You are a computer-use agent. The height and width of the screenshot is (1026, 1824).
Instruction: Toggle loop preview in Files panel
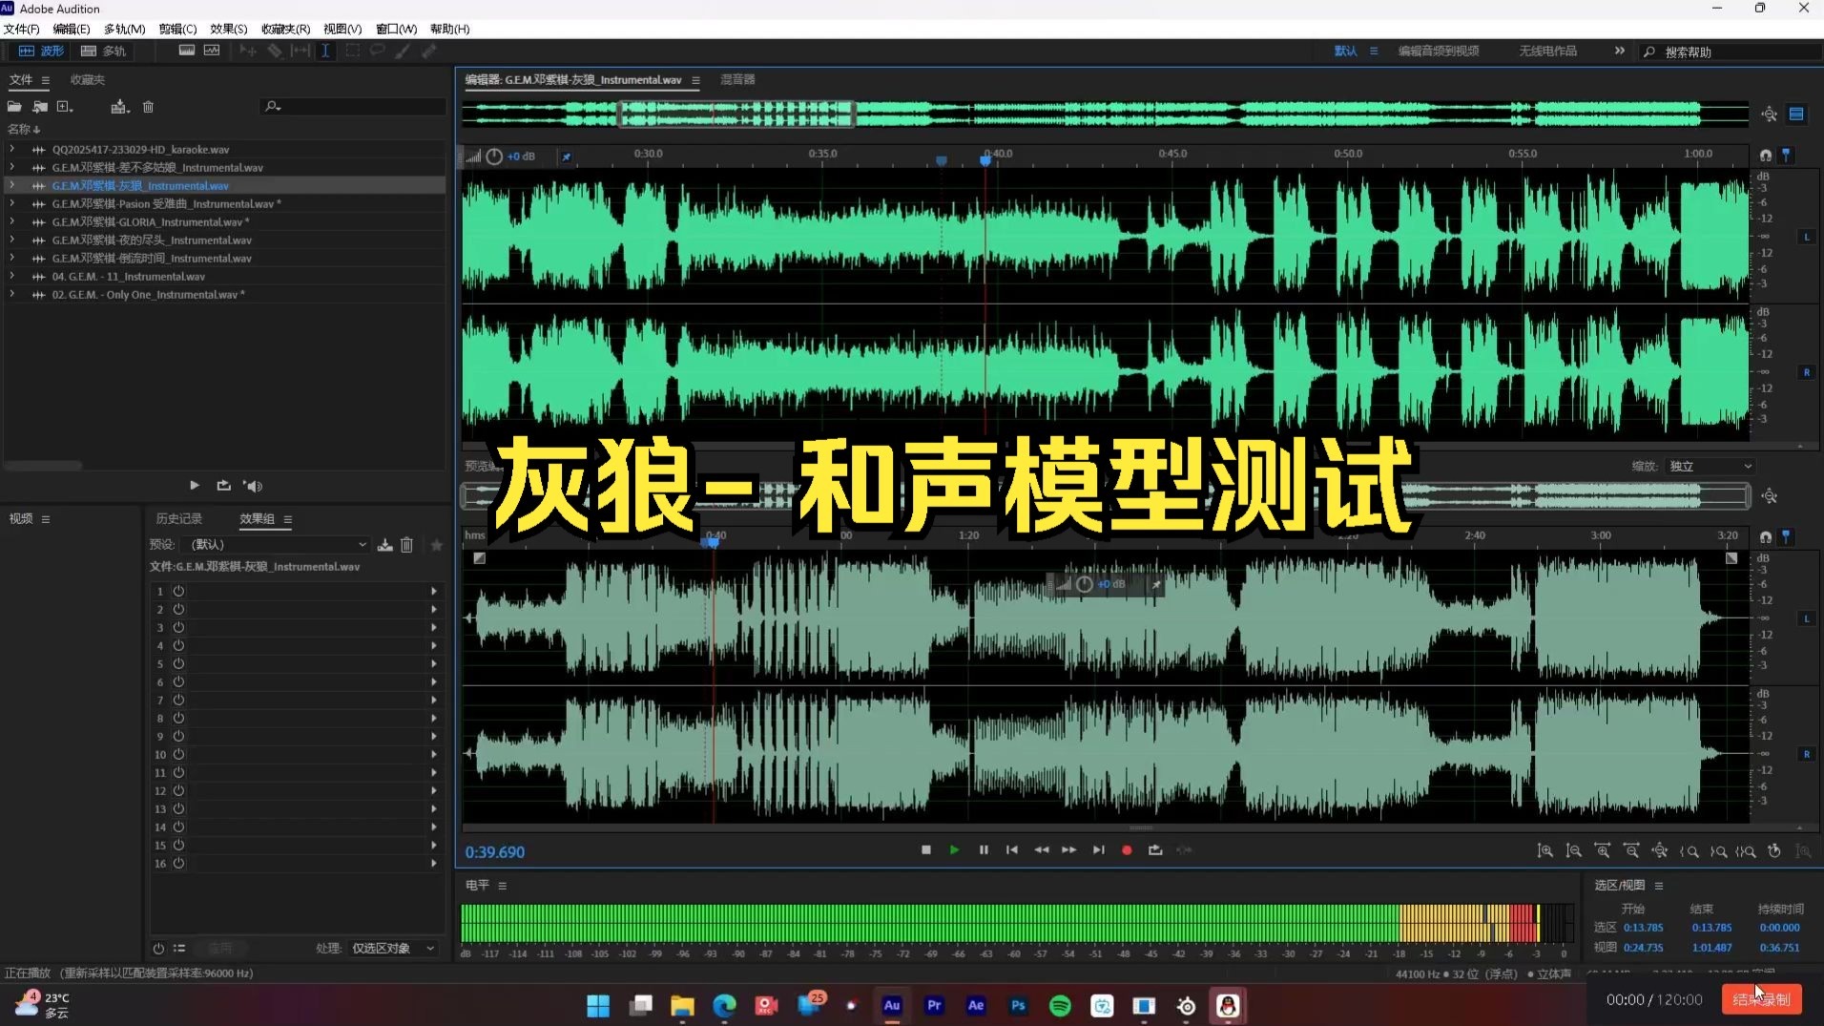point(223,486)
